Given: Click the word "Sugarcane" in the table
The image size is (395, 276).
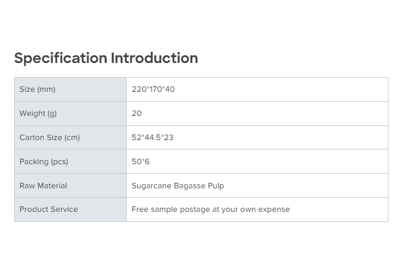Looking at the screenshot, I should pyautogui.click(x=151, y=186).
